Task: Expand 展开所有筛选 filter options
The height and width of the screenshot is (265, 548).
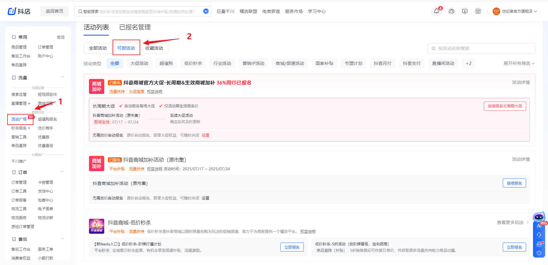Action: (519, 63)
